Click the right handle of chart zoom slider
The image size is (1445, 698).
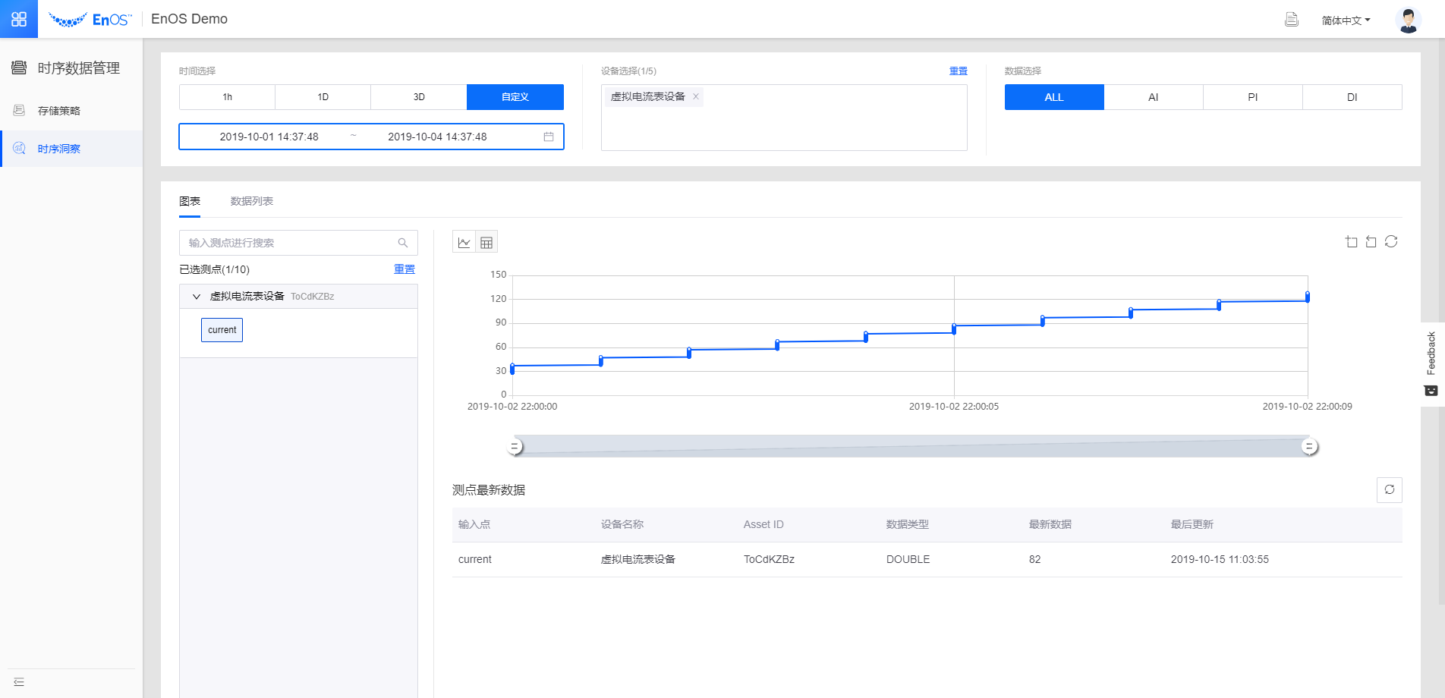[1308, 447]
